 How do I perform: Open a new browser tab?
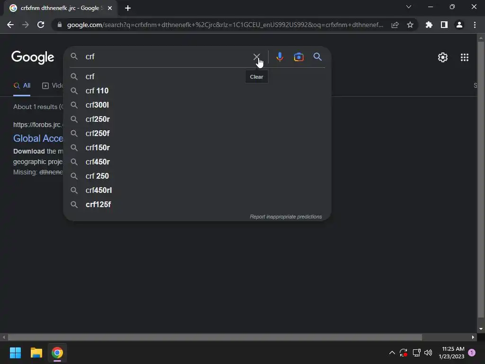pyautogui.click(x=128, y=8)
